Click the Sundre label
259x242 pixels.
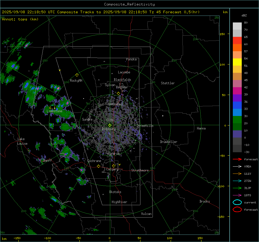[87, 119]
